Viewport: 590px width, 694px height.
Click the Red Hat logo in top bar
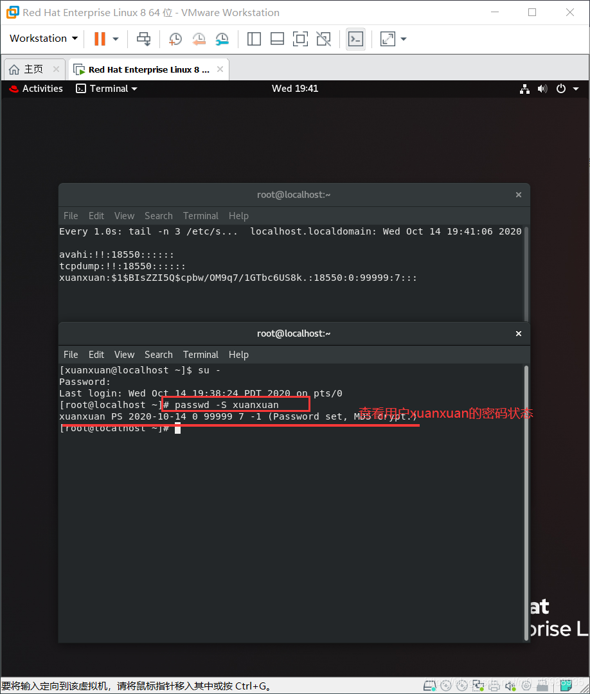13,89
